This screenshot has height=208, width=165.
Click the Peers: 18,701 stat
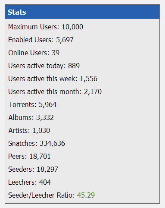pos(29,156)
